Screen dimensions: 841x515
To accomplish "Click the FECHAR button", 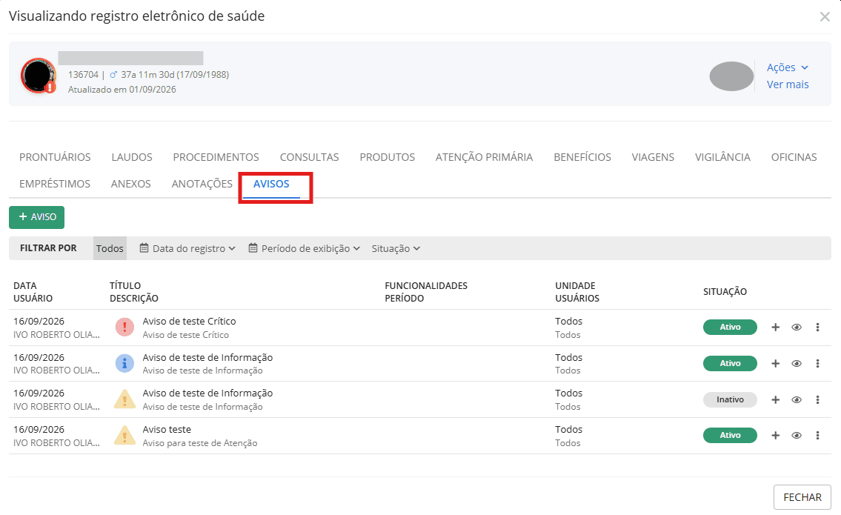I will click(802, 497).
